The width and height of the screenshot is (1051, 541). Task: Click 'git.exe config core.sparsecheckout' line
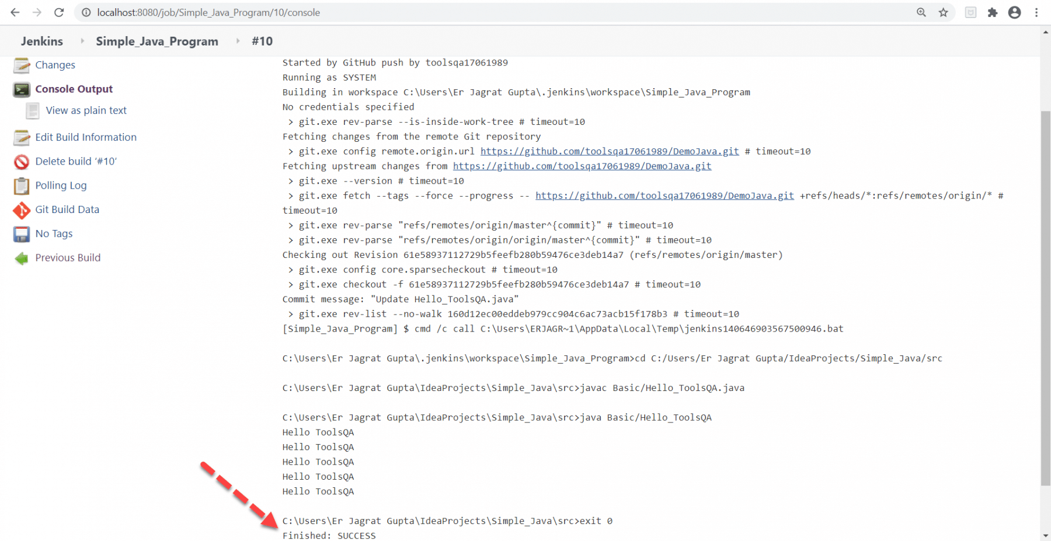coord(423,269)
